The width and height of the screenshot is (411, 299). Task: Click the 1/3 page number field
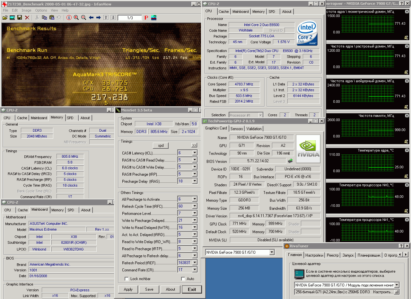click(x=130, y=18)
